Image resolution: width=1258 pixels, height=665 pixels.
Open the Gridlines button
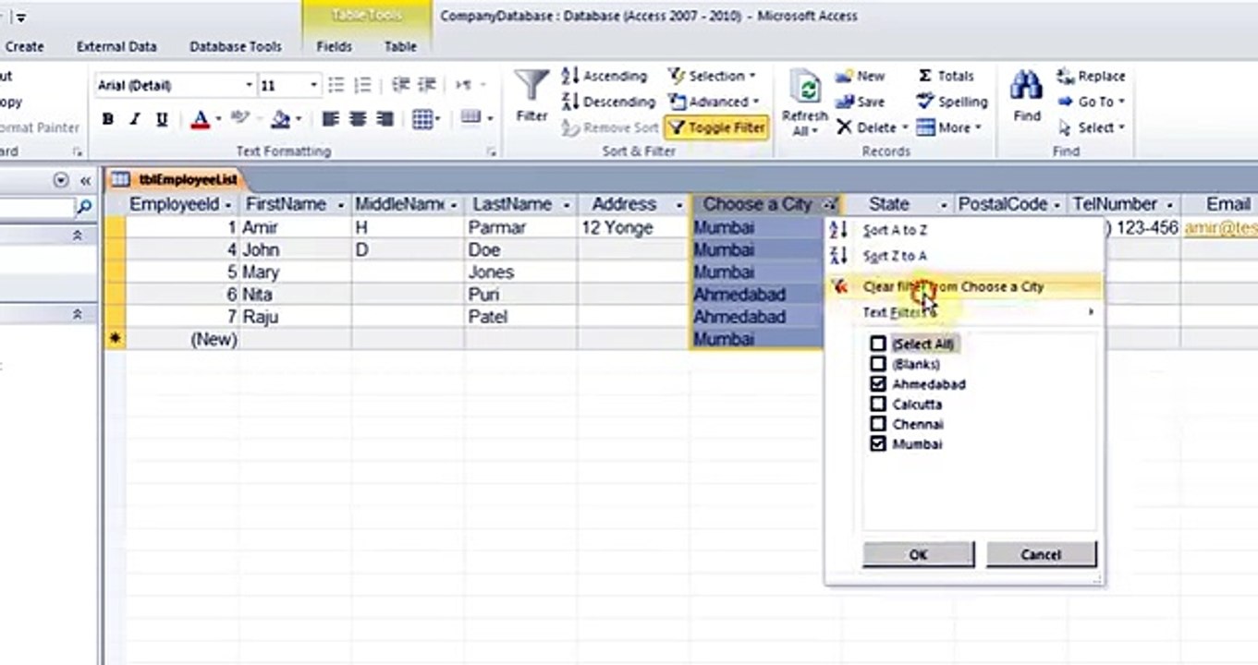click(x=426, y=119)
